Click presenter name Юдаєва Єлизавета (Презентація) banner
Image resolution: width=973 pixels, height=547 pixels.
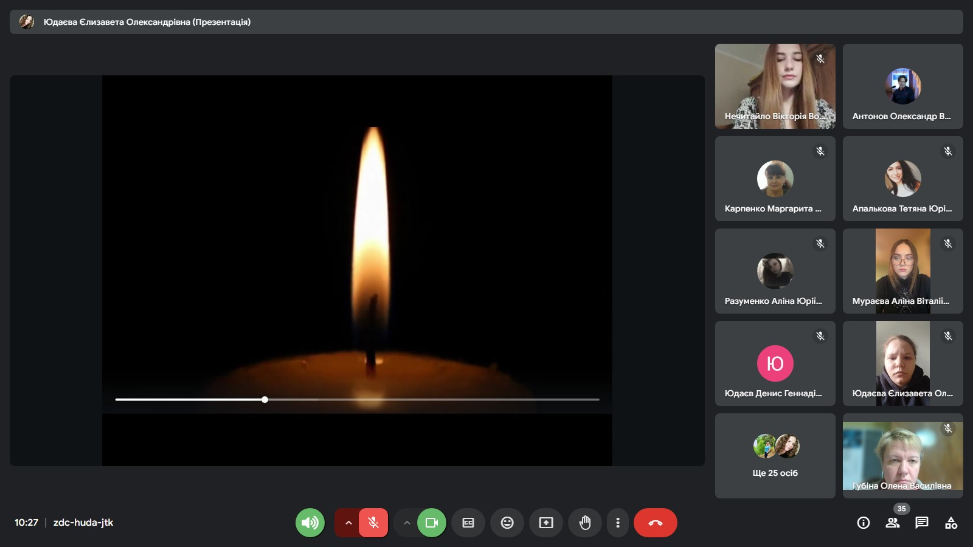[147, 22]
